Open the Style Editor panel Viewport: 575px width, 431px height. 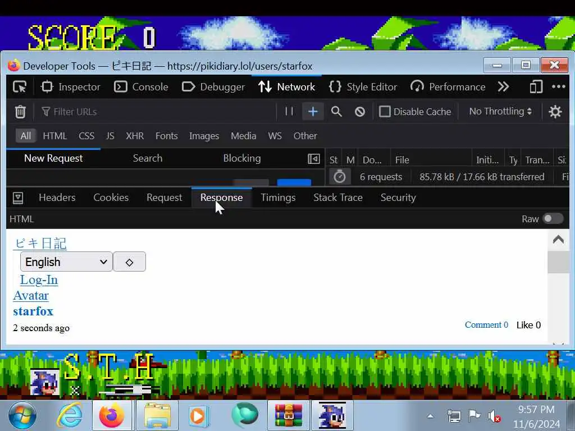click(363, 87)
